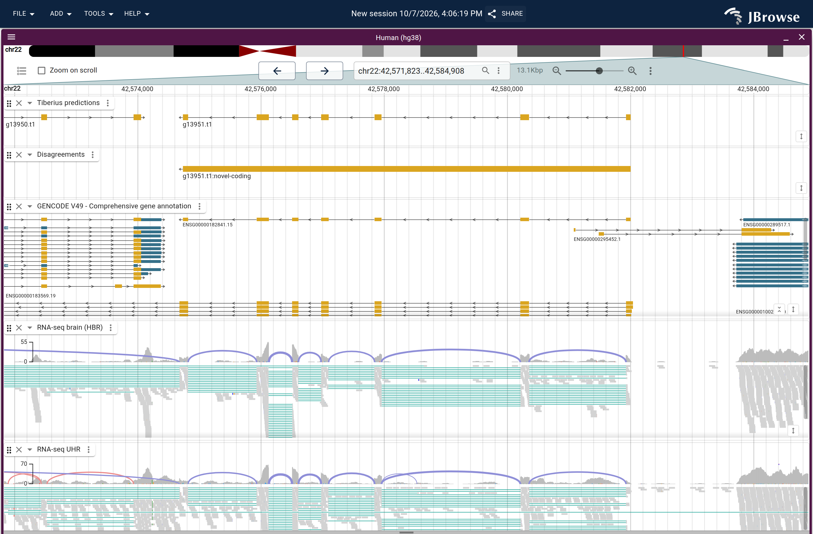Click the g13950.t1 gene label
813x534 pixels.
point(21,125)
